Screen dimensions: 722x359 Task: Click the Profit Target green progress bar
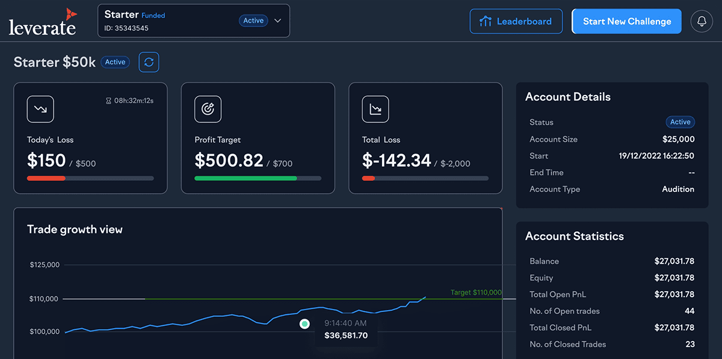[x=245, y=178]
